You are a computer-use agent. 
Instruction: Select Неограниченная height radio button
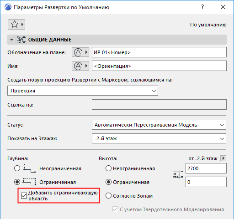coord(108,168)
